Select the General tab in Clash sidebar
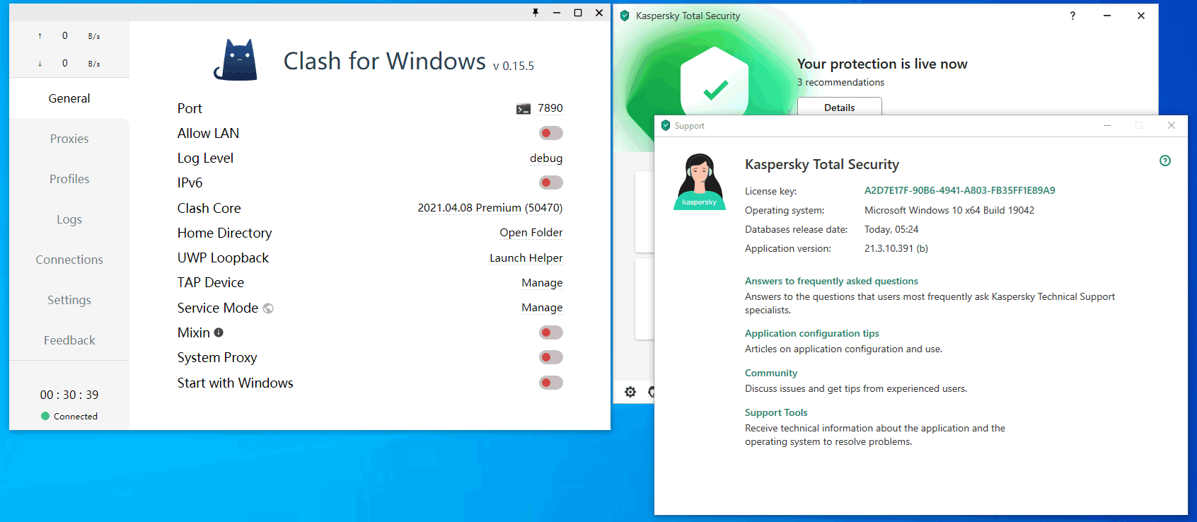Screen dimensions: 1197x522 69,98
